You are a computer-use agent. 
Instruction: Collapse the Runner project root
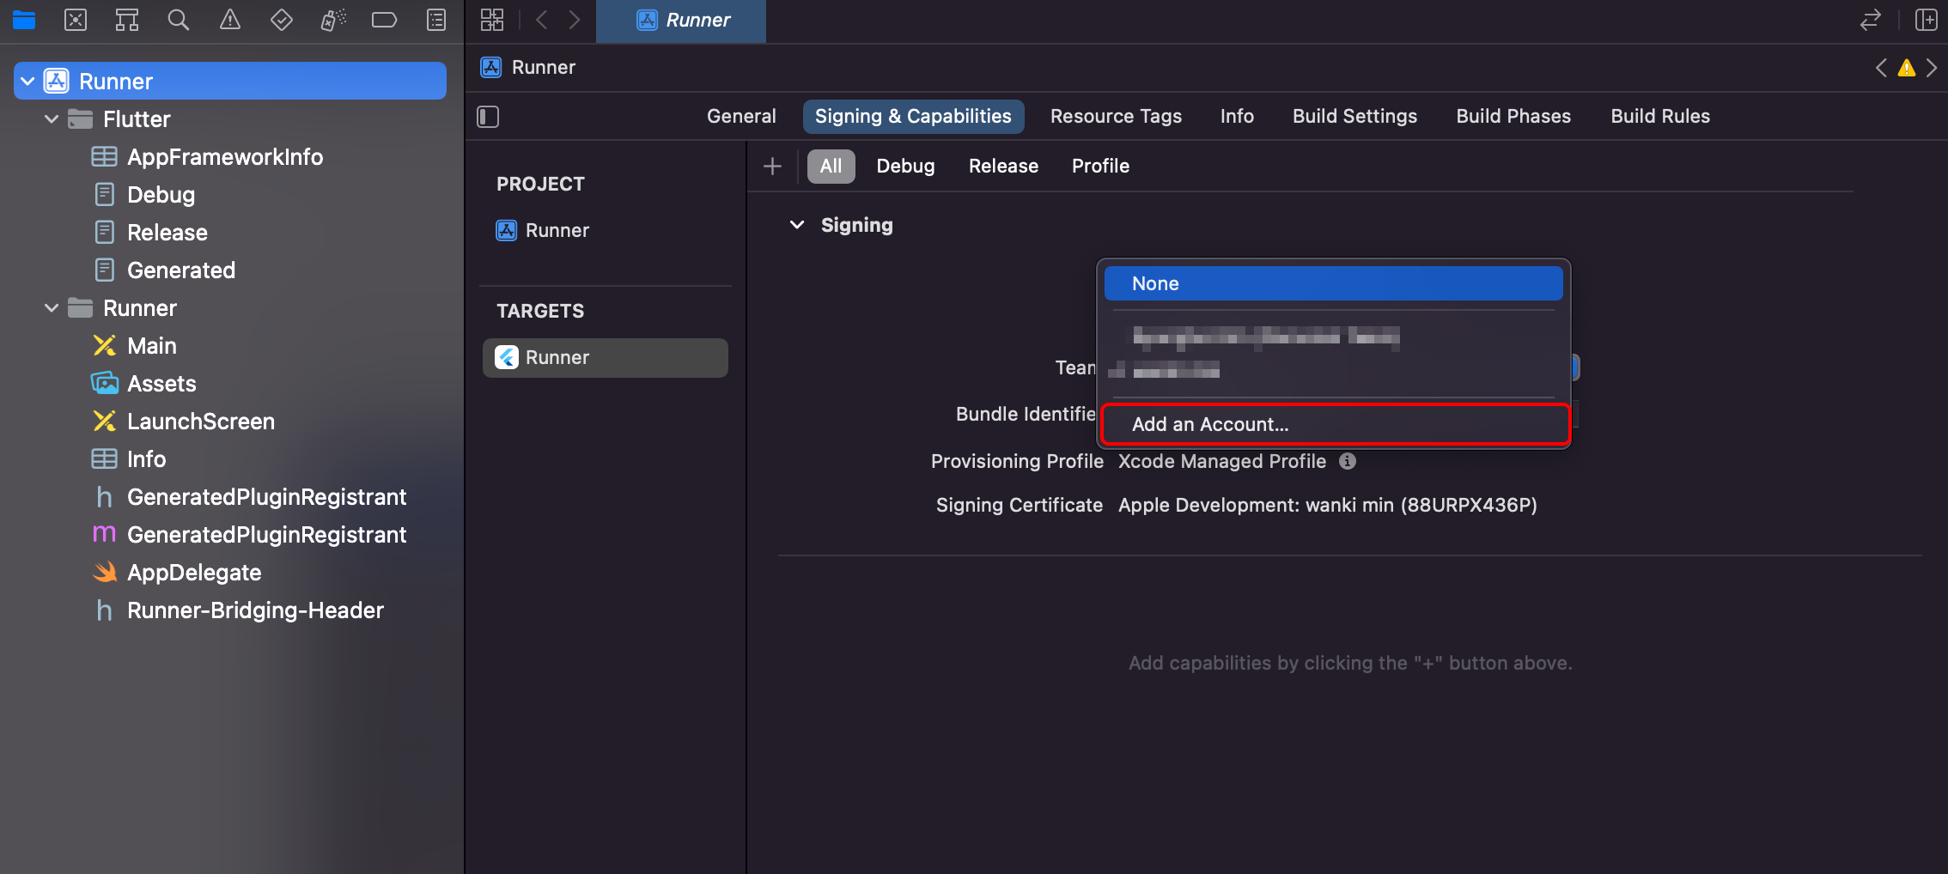coord(27,81)
